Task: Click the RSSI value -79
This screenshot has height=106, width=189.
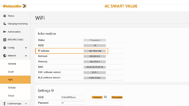Action: [95, 46]
